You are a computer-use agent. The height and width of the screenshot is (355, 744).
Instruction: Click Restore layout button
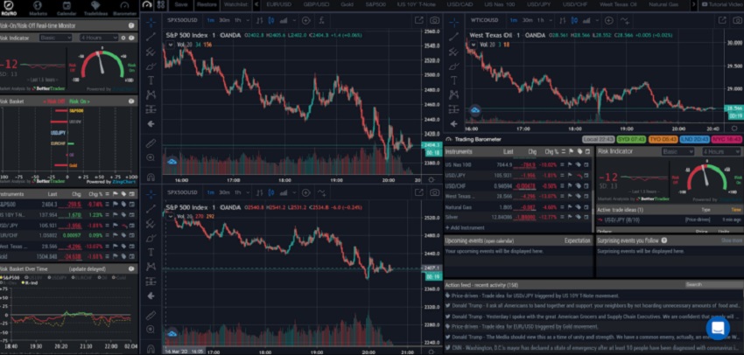tap(207, 4)
